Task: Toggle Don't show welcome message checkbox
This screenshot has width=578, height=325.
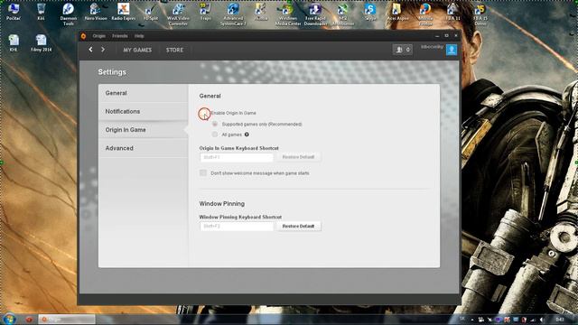Action: [203, 172]
